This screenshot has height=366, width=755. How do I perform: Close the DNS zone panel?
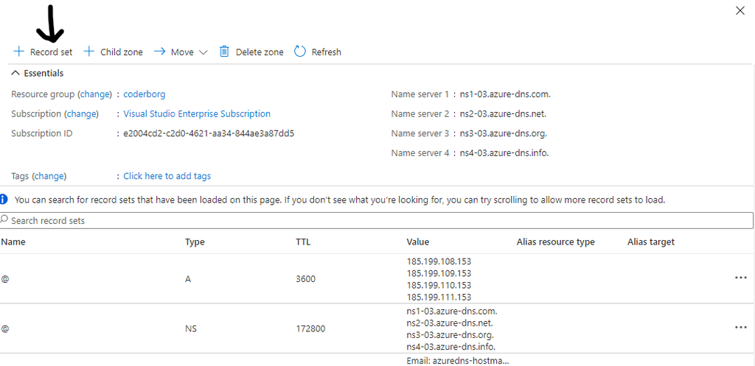(x=741, y=10)
